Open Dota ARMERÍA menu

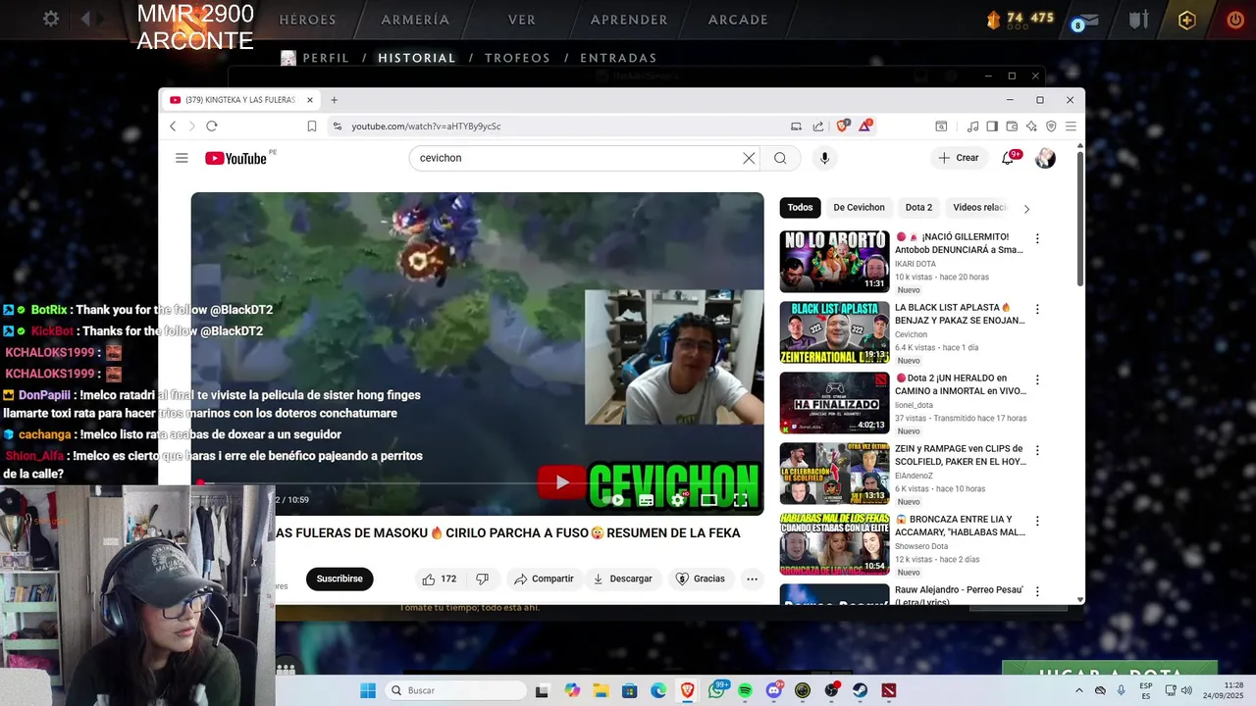point(415,20)
